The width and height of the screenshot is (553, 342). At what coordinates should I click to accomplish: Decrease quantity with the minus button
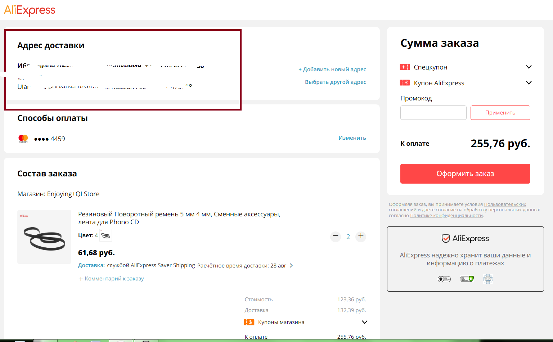click(336, 236)
